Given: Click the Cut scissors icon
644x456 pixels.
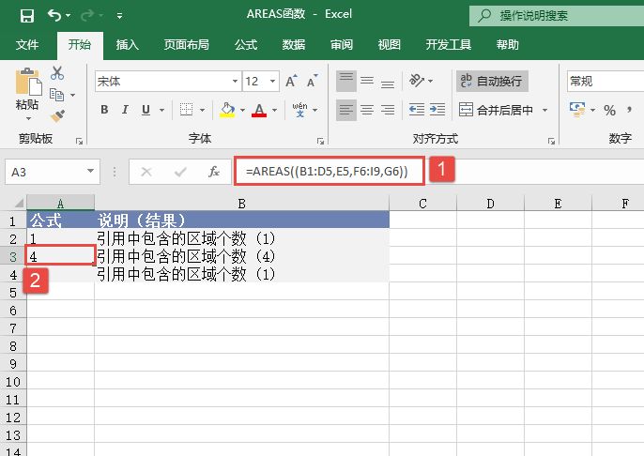Looking at the screenshot, I should pos(57,73).
